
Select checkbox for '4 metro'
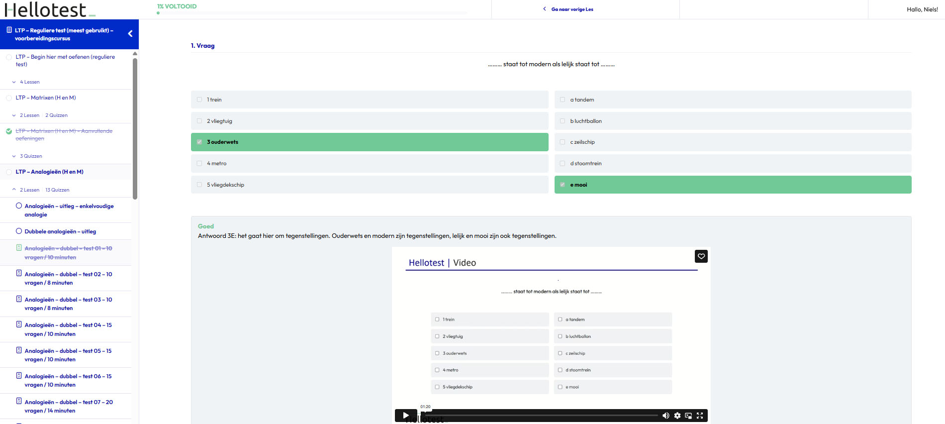[x=199, y=163]
